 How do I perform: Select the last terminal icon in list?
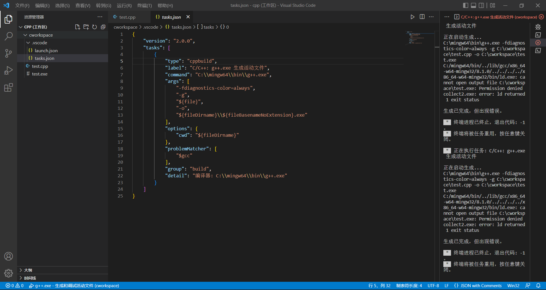click(538, 51)
